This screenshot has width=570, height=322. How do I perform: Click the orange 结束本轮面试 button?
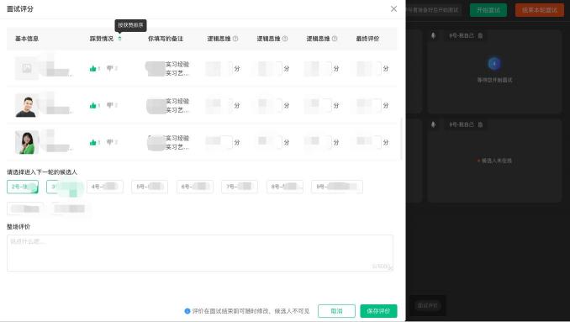point(540,10)
